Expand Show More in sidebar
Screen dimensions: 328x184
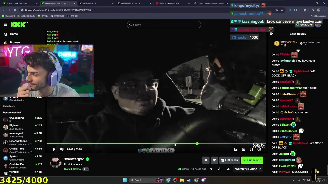pyautogui.click(x=9, y=106)
